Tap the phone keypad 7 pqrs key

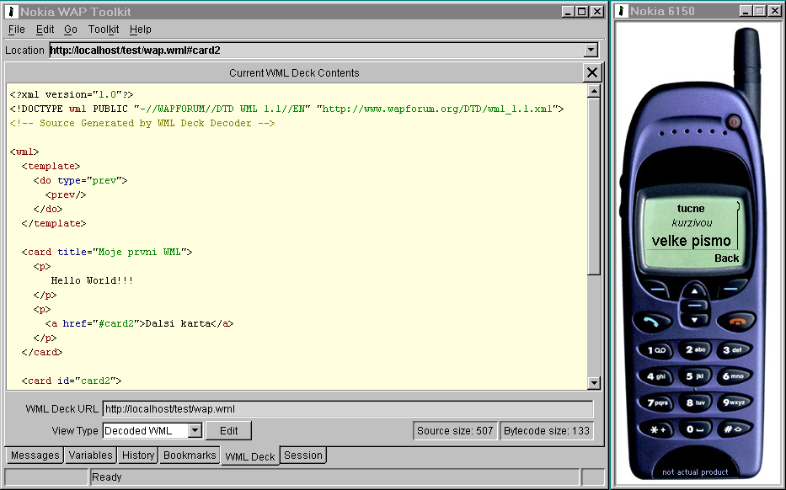(x=657, y=402)
